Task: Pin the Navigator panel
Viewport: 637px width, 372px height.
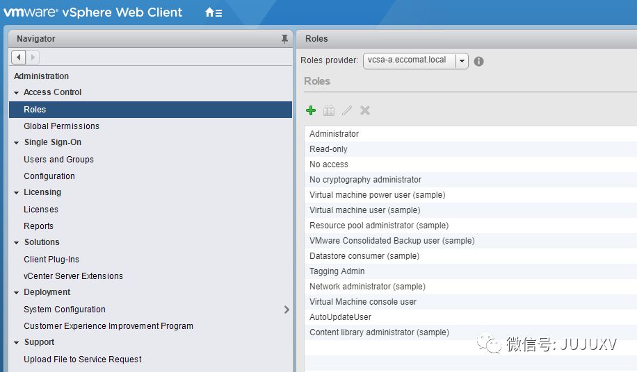Action: [x=284, y=39]
